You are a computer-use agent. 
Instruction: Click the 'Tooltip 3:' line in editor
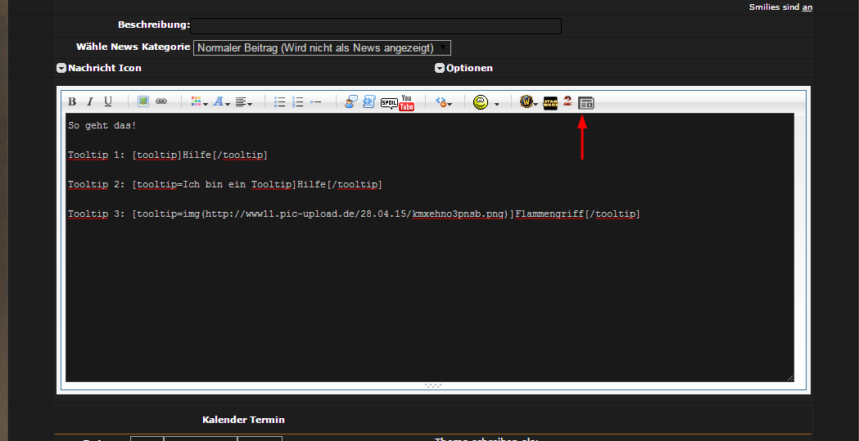(354, 214)
